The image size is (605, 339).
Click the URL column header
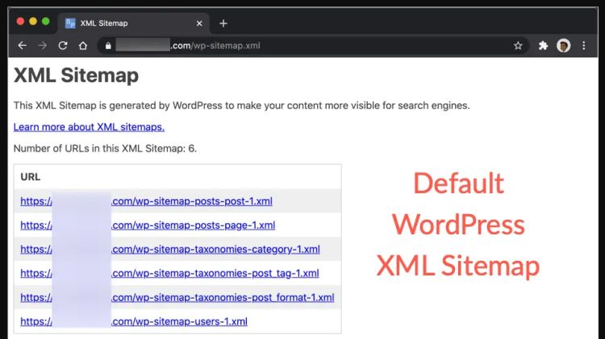31,177
